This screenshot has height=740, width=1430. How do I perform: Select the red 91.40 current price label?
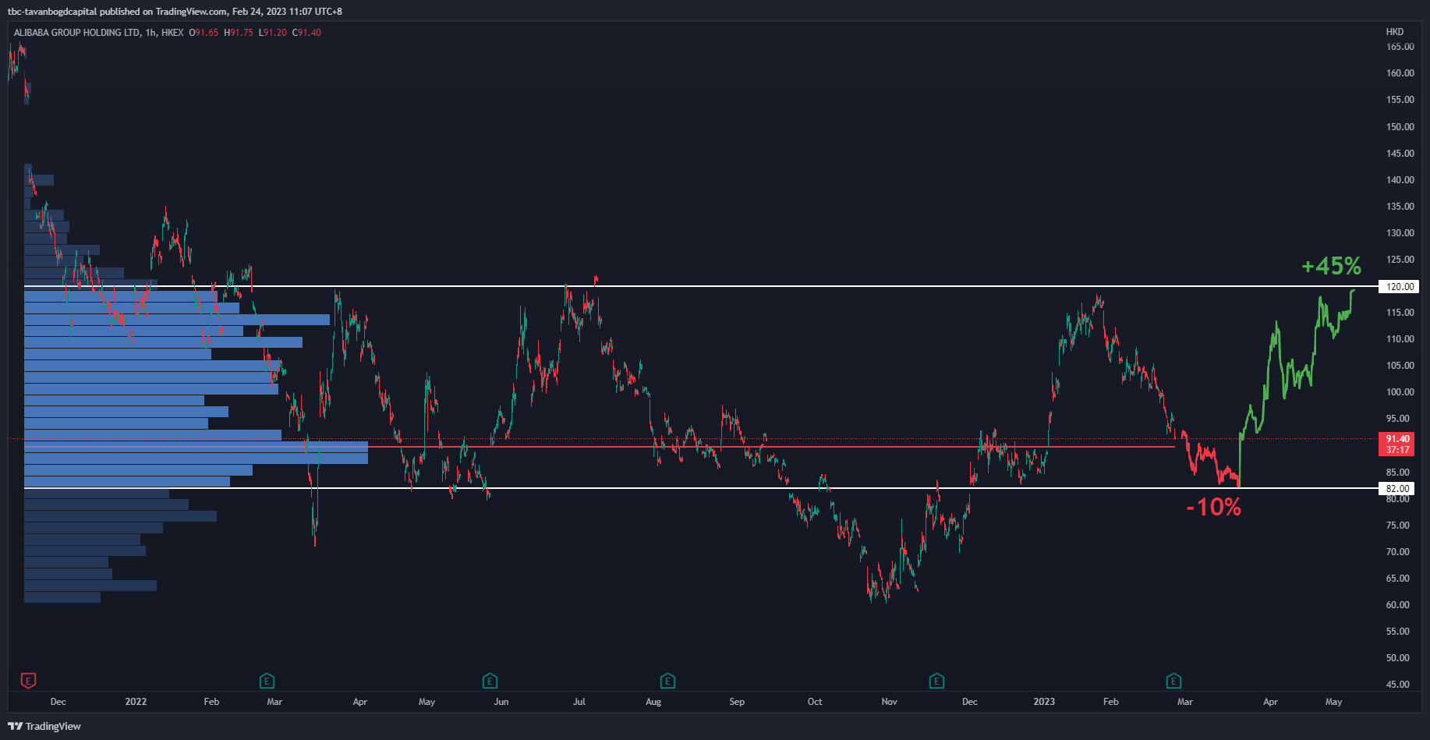[x=1397, y=438]
